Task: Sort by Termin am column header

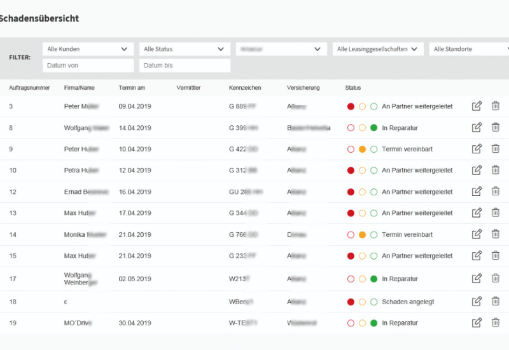Action: [x=132, y=88]
